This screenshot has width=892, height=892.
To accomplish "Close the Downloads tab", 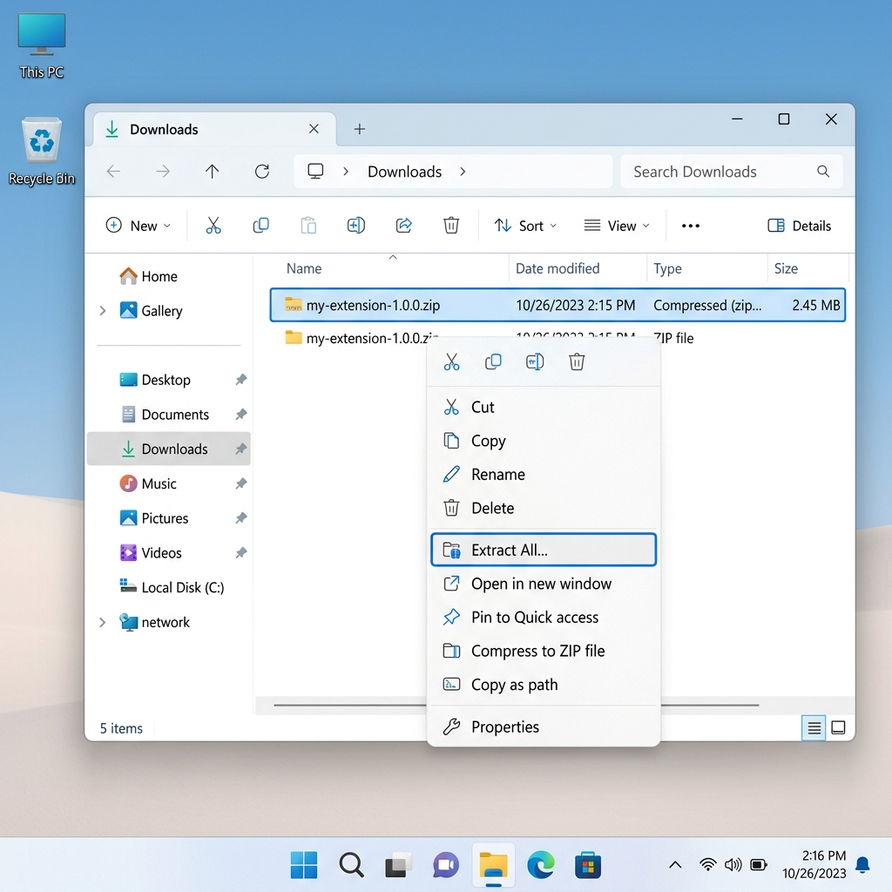I will pos(314,129).
